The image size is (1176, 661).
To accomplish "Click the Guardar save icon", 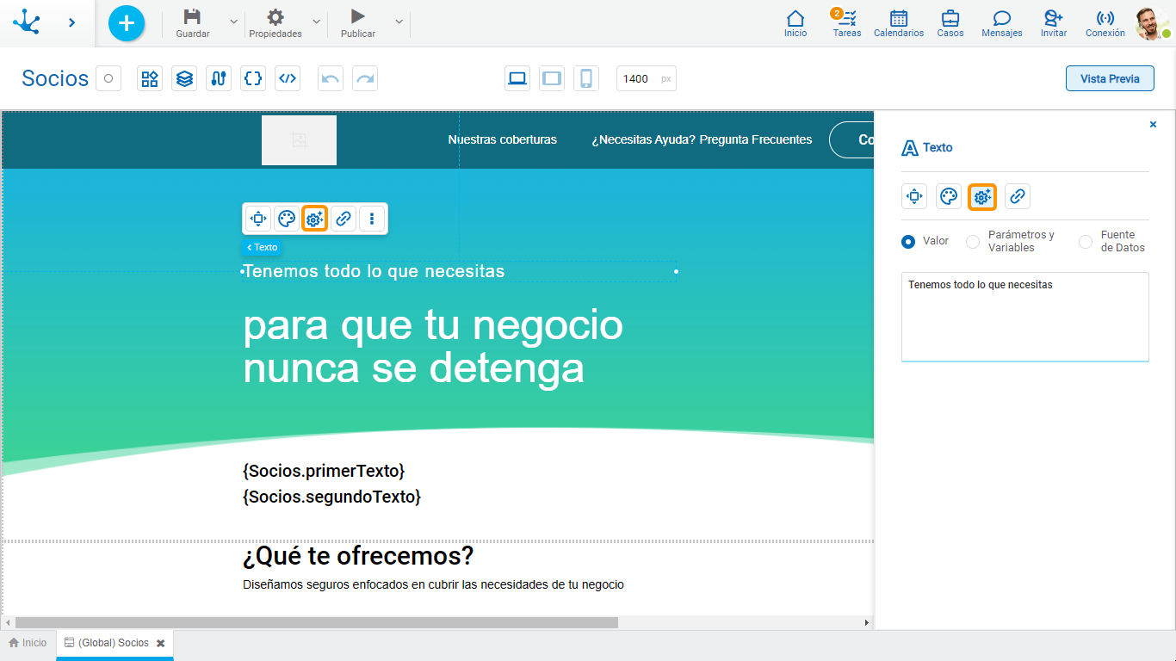I will click(x=192, y=16).
